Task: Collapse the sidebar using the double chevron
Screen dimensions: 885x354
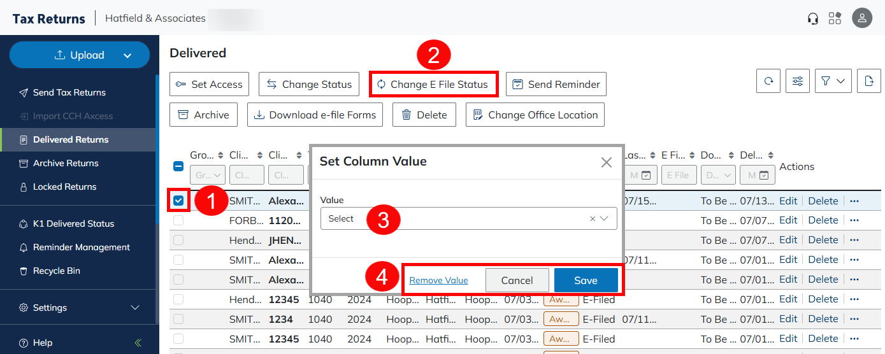Action: pos(138,343)
